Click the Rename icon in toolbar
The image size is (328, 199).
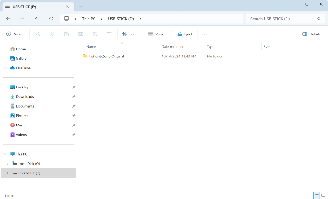80,34
